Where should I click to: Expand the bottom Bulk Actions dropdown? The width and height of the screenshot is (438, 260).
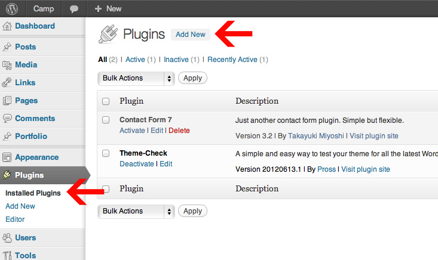(x=136, y=211)
